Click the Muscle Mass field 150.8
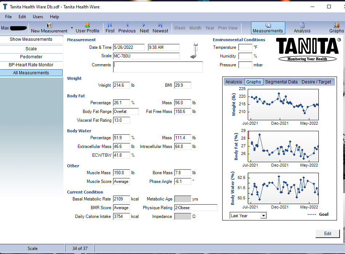This screenshot has width=345, height=254. [x=121, y=173]
